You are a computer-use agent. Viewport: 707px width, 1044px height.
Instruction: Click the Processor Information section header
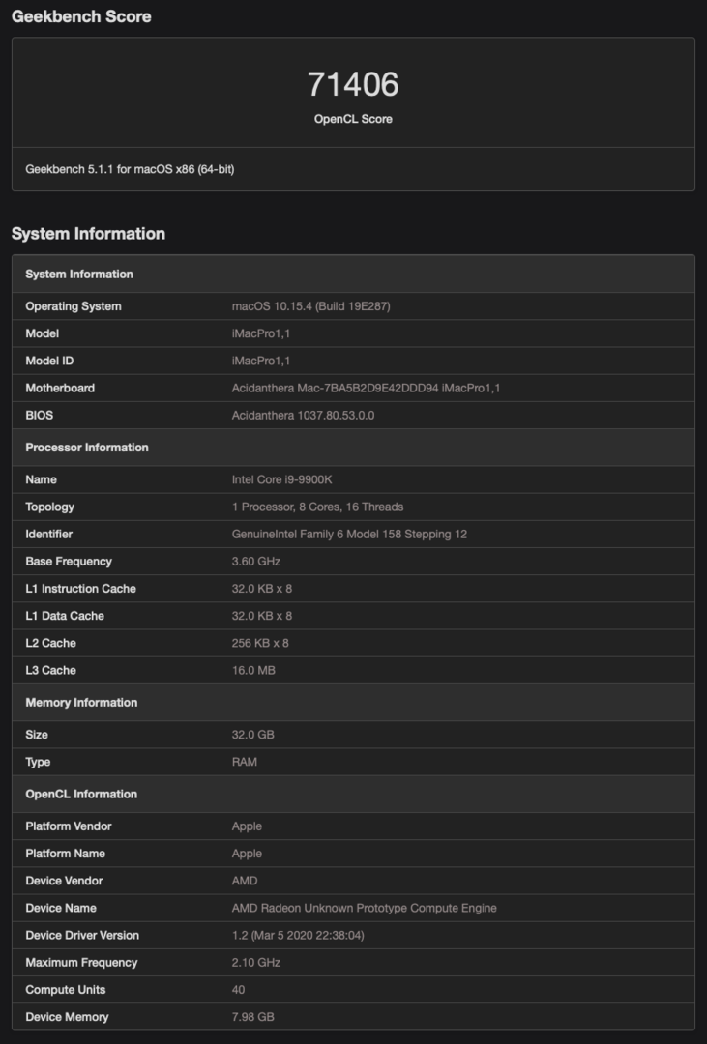click(87, 448)
